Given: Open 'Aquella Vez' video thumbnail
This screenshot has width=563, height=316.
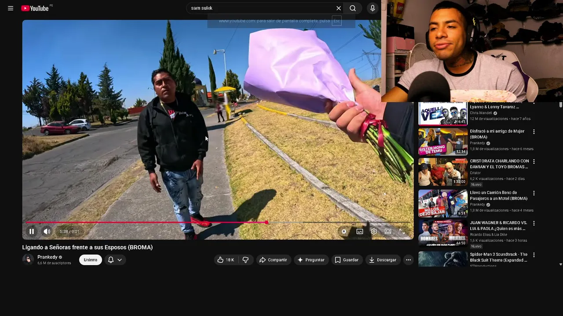Looking at the screenshot, I should pos(443,114).
